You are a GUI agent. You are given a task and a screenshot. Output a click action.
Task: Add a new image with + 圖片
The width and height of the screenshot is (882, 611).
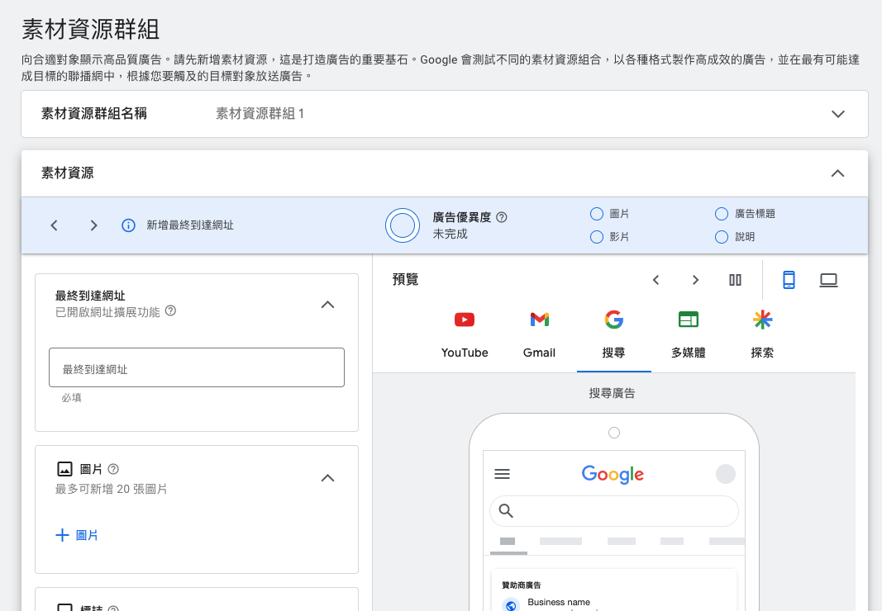tap(77, 535)
